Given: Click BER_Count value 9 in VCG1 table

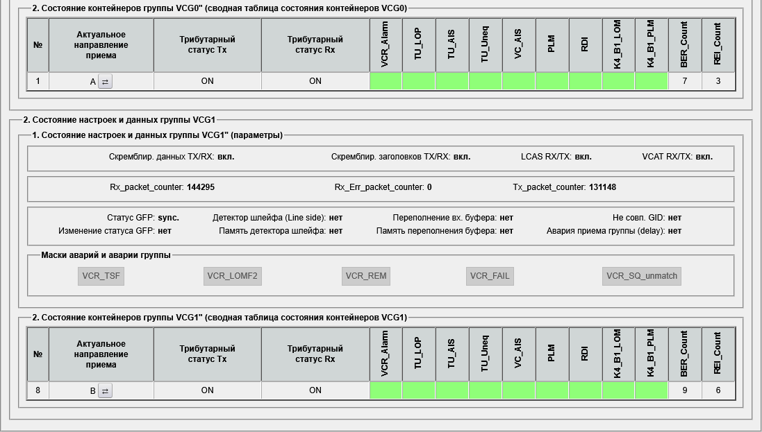Looking at the screenshot, I should point(684,390).
